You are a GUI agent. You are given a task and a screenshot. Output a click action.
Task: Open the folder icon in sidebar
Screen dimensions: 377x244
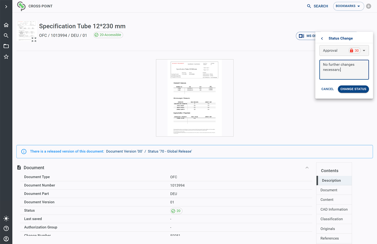click(6, 46)
